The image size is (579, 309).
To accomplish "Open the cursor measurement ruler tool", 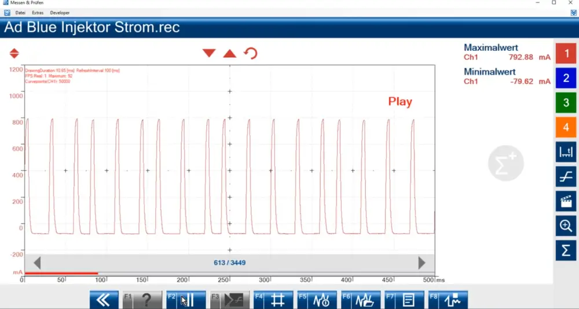I will coord(566,152).
